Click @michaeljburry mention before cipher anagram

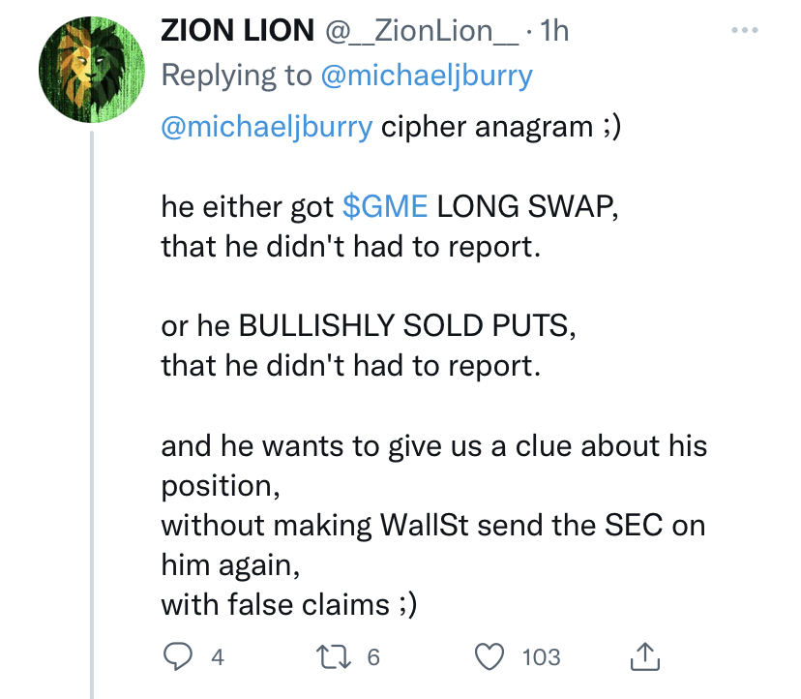click(266, 127)
